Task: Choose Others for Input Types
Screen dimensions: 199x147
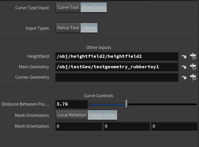Action: click(x=89, y=28)
